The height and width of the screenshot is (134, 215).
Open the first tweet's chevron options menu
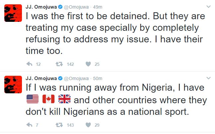tap(208, 7)
